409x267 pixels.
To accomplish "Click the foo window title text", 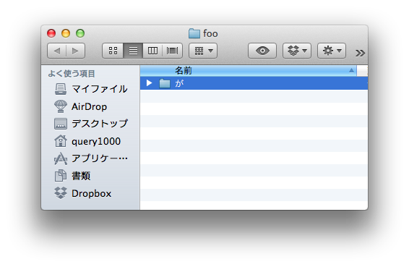I will pyautogui.click(x=210, y=34).
